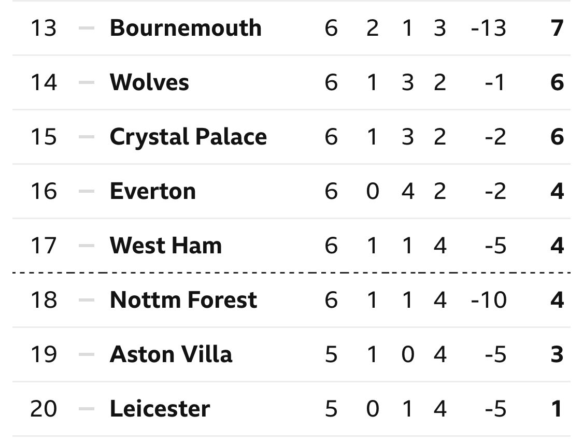Click Leicester's points total of 1
This screenshot has width=583, height=444.
pos(557,409)
